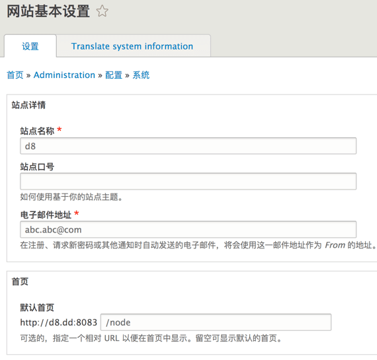Click the star bookmark icon beside page title
377x360 pixels.
coord(102,11)
